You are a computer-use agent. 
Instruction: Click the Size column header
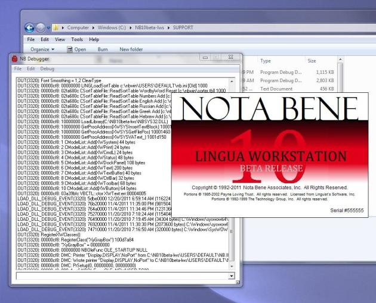[x=312, y=61]
